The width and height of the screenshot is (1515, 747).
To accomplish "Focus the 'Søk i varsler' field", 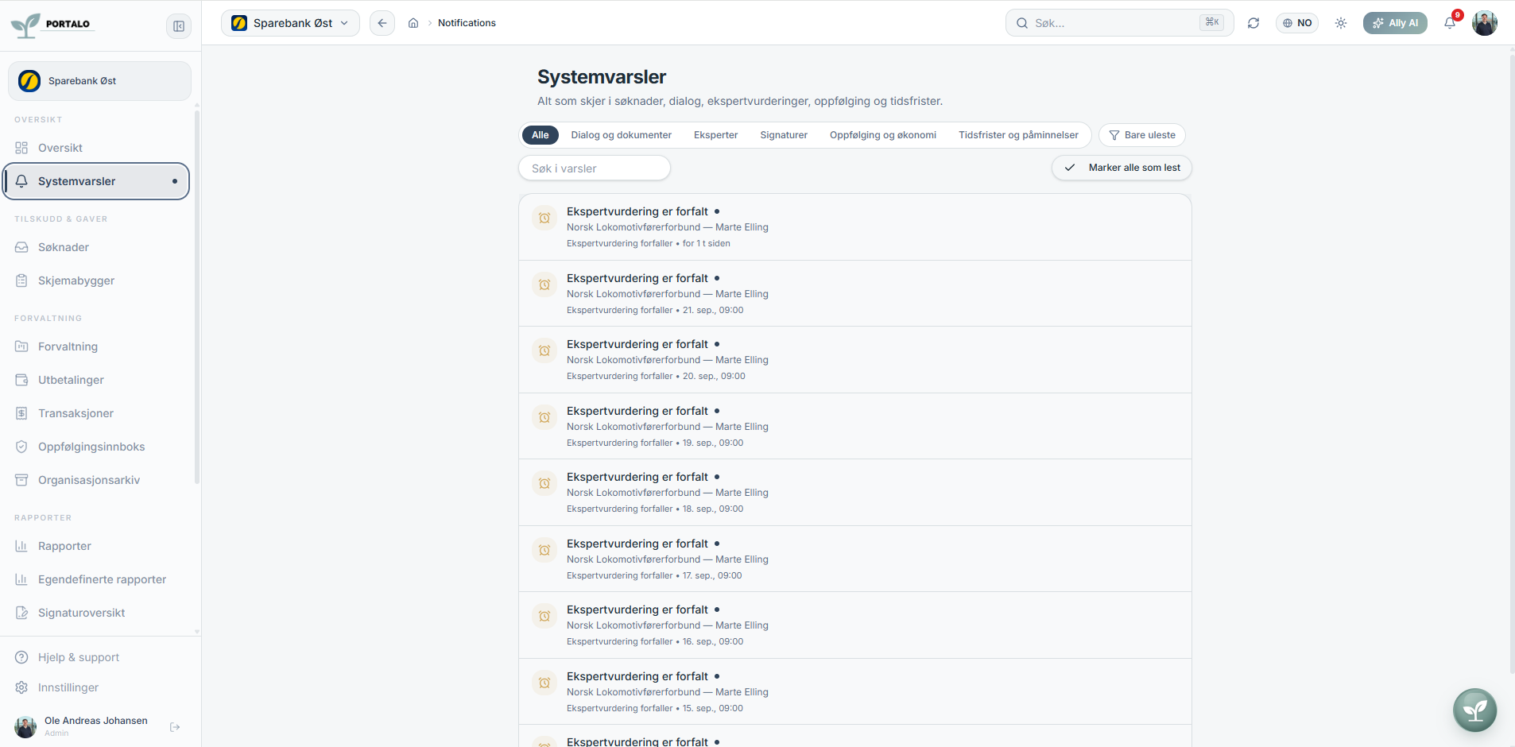I will [x=595, y=168].
